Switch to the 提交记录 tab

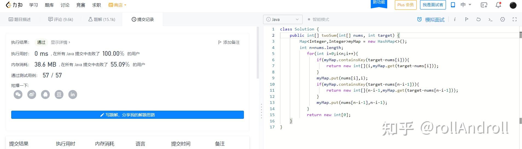143,19
